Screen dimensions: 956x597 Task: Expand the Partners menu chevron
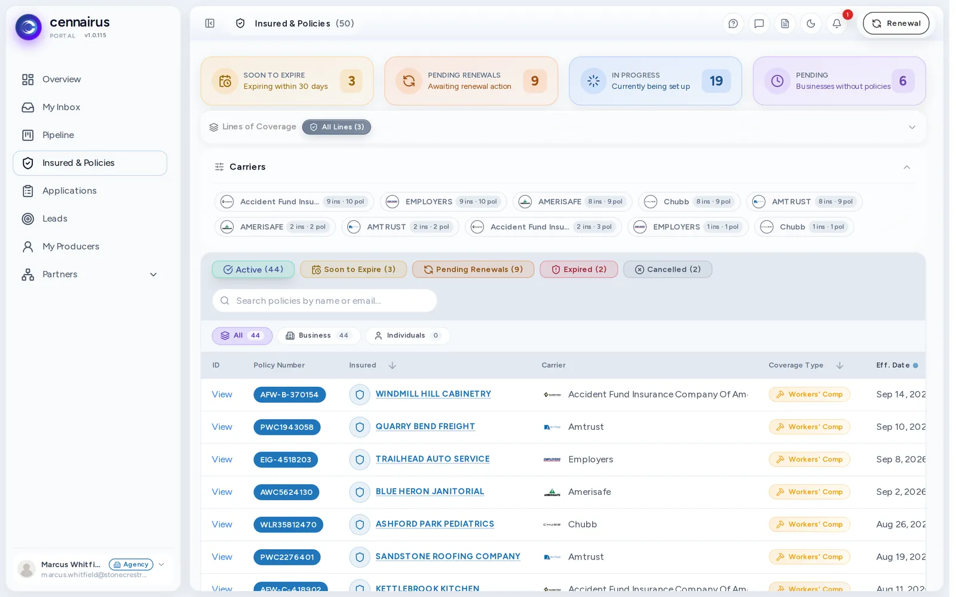click(x=153, y=275)
